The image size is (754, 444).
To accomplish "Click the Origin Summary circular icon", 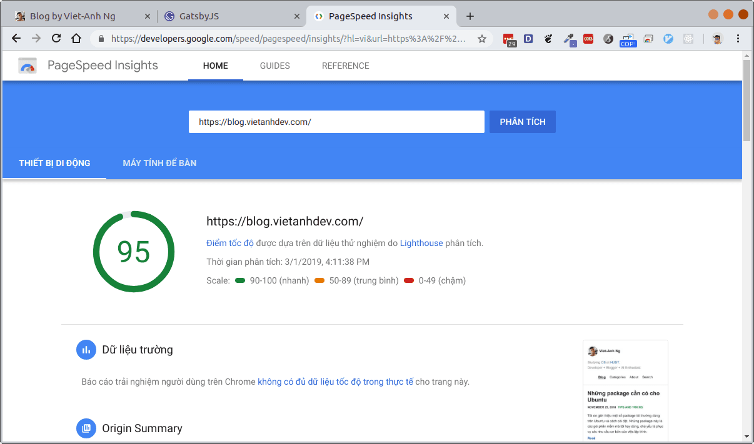I will point(86,428).
